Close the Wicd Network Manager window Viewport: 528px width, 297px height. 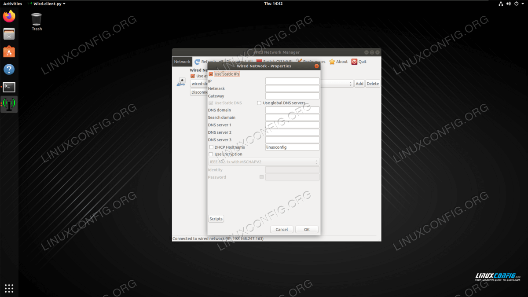click(x=377, y=52)
